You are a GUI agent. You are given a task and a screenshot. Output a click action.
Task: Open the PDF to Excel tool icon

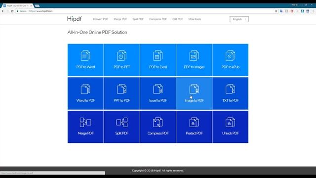158,56
